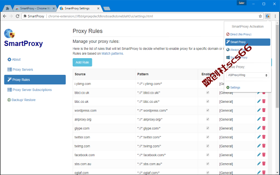Follow the Match patterns link

tap(112, 53)
